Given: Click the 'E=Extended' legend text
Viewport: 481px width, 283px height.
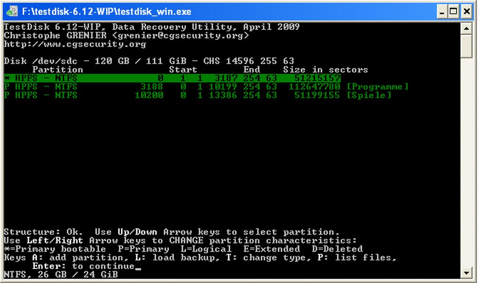Looking at the screenshot, I should tap(272, 249).
